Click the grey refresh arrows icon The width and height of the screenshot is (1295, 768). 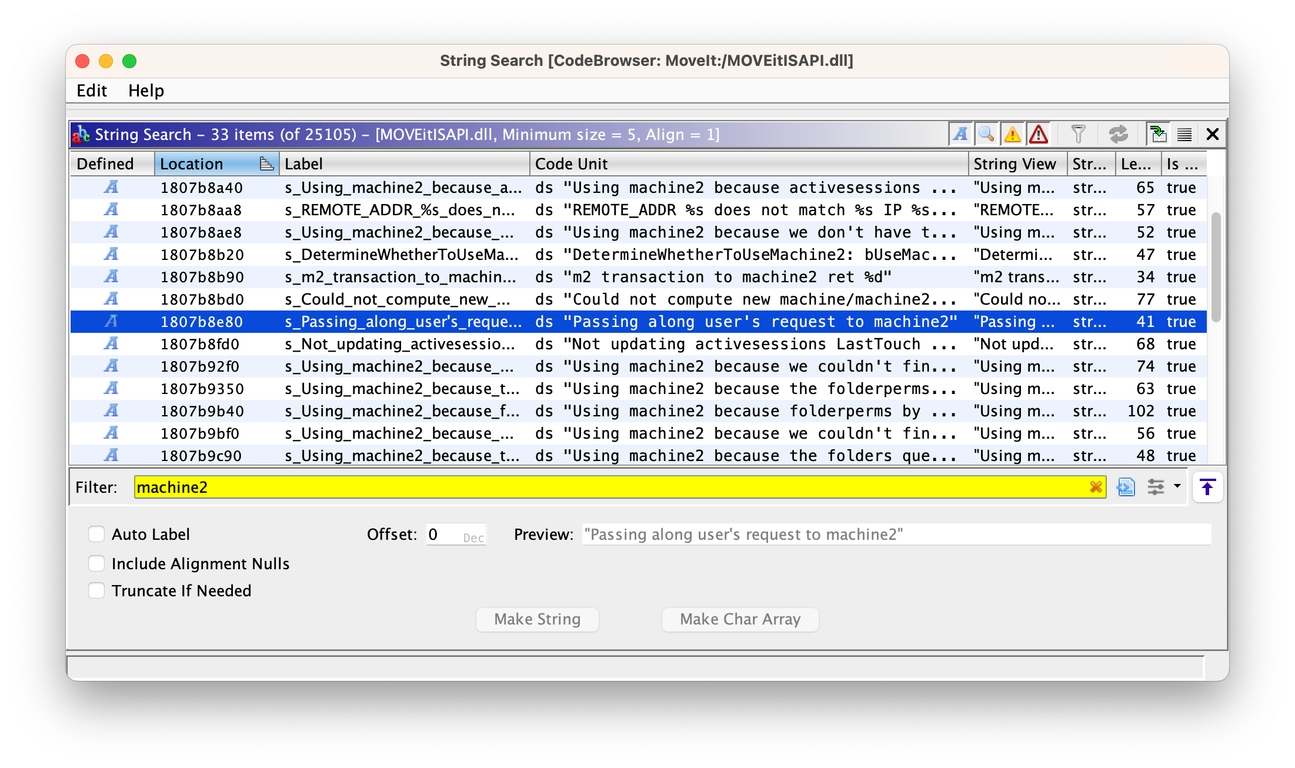point(1118,134)
